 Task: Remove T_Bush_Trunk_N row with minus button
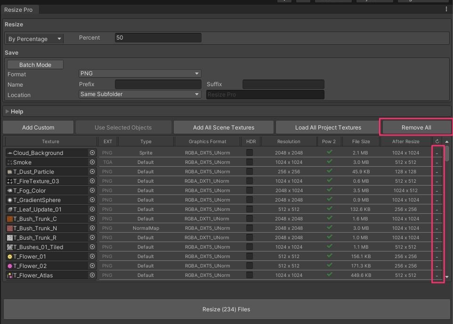437,228
